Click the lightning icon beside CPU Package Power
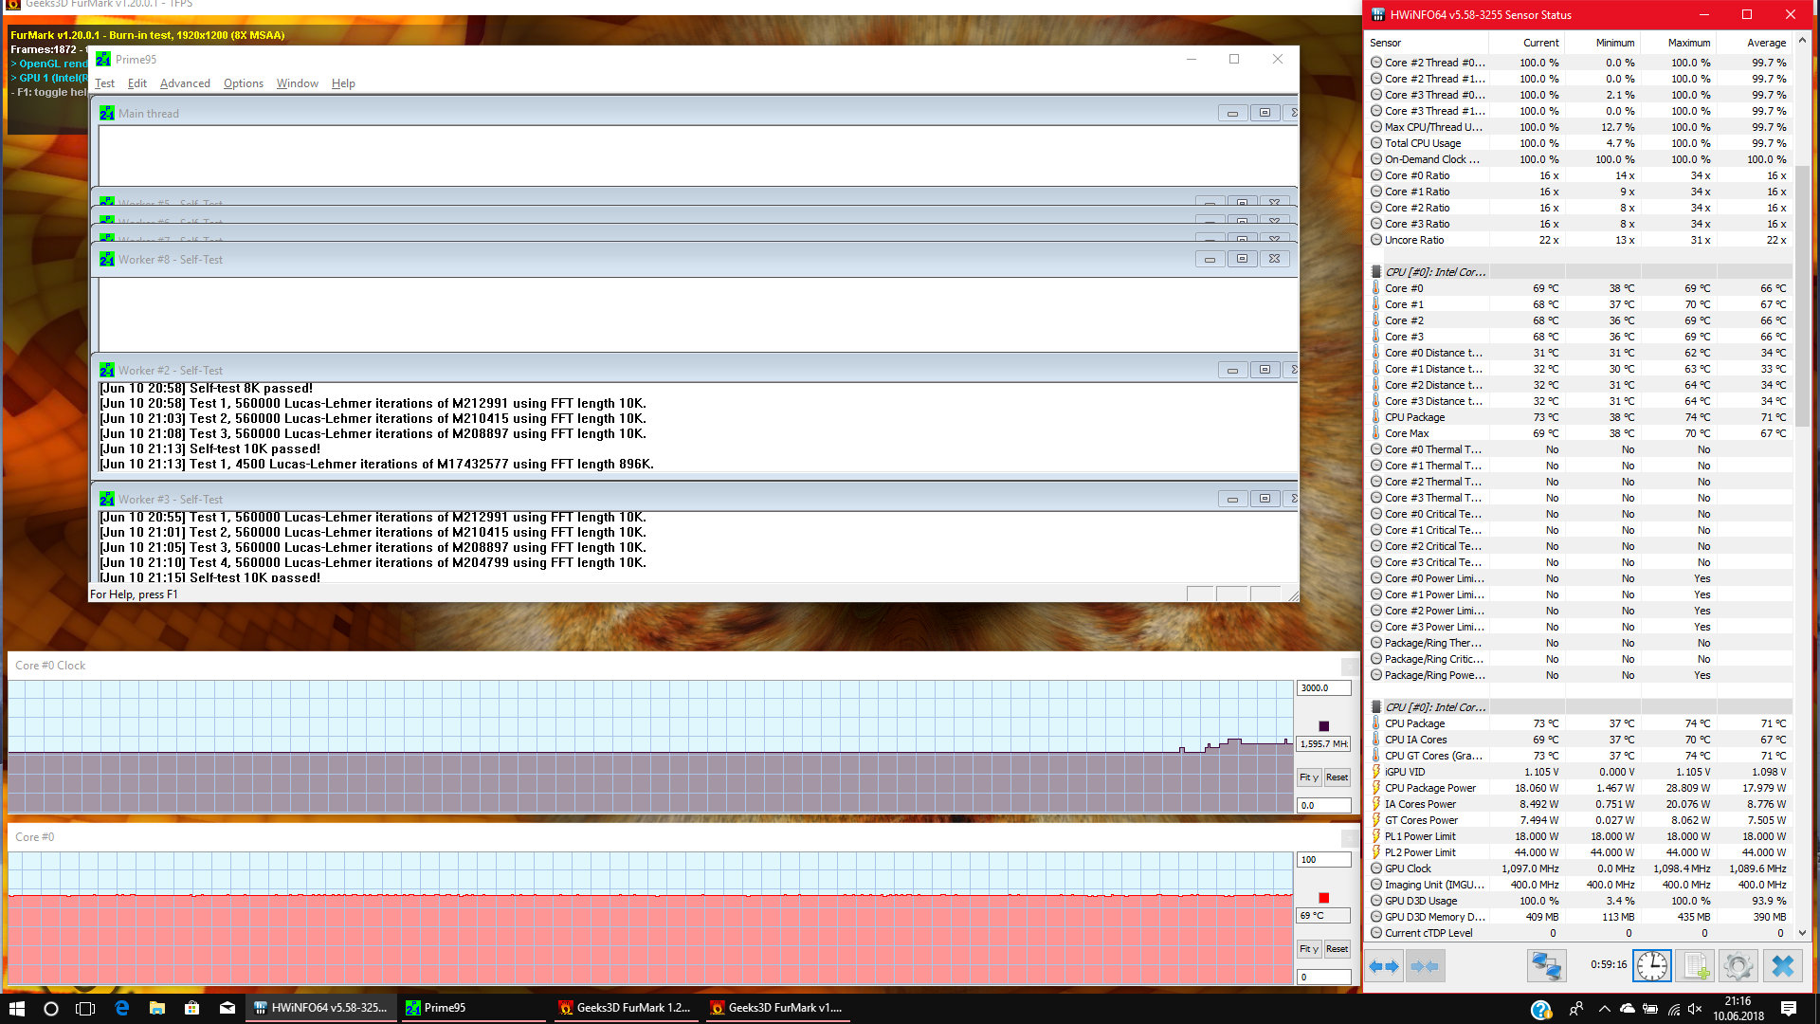Image resolution: width=1820 pixels, height=1024 pixels. pos(1376,787)
